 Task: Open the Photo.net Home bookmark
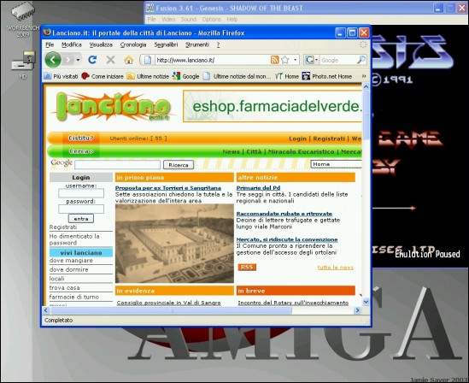(x=326, y=76)
